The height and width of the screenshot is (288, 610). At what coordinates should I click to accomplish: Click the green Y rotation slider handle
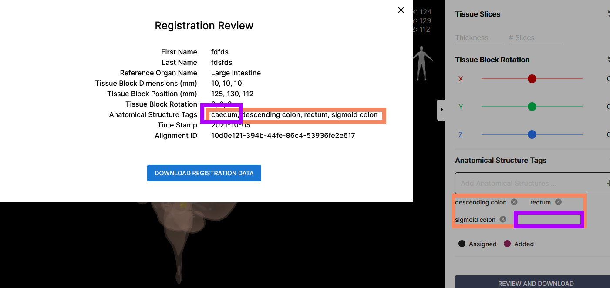tap(532, 107)
